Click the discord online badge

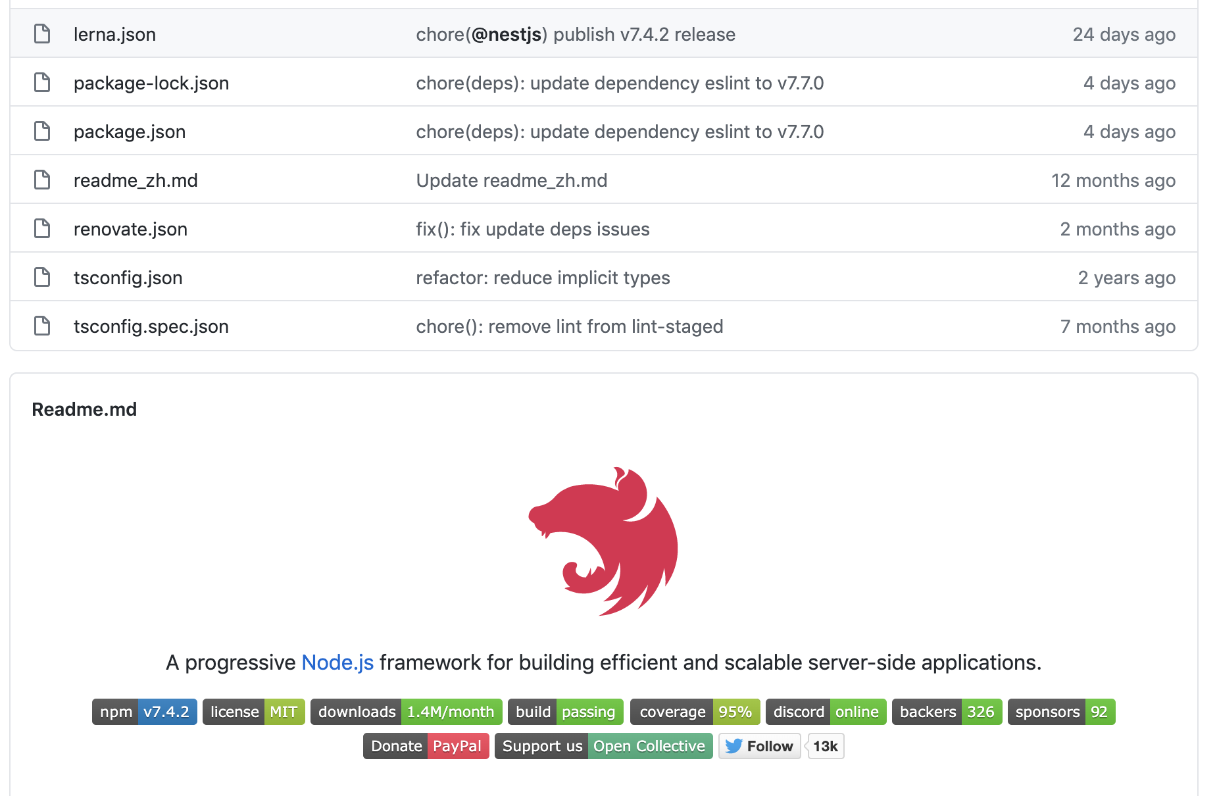826,712
